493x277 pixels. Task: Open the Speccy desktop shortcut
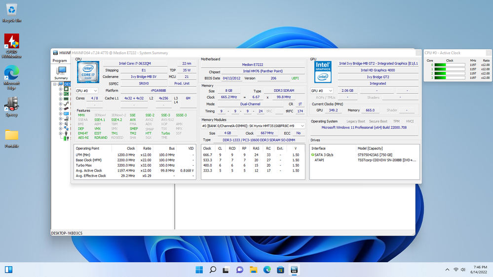(x=11, y=104)
